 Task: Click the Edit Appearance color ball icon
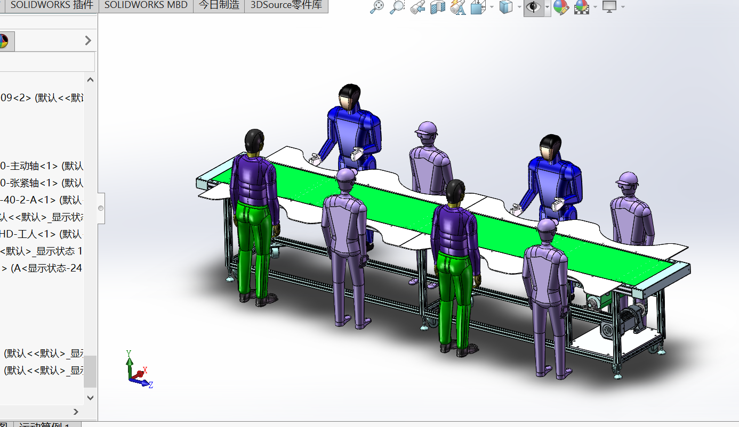point(561,7)
